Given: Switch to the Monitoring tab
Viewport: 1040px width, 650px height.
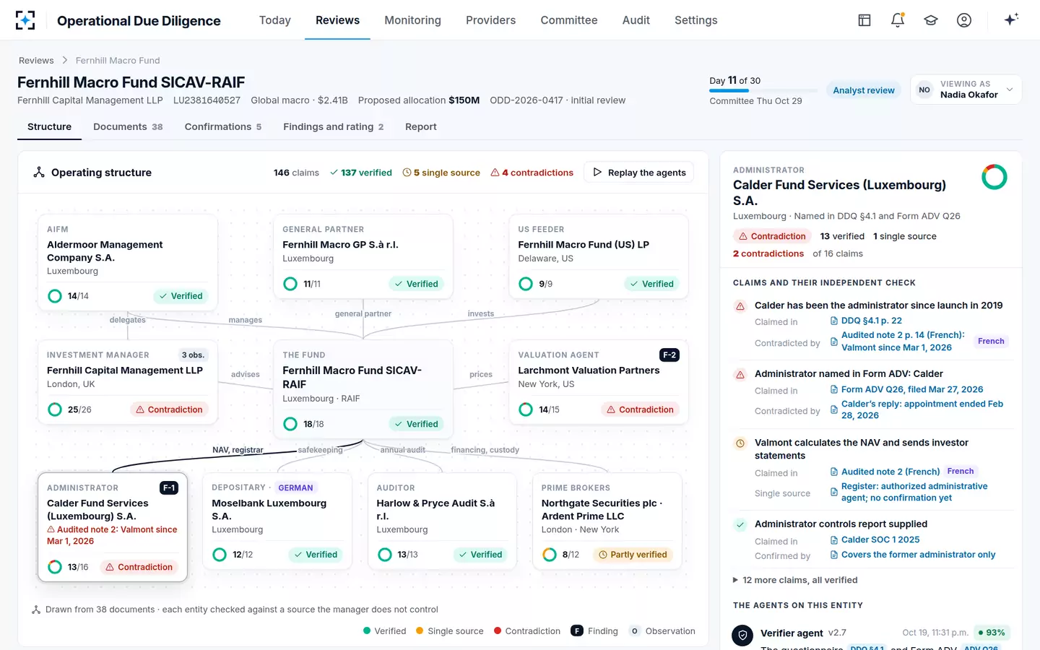Looking at the screenshot, I should click(x=412, y=20).
